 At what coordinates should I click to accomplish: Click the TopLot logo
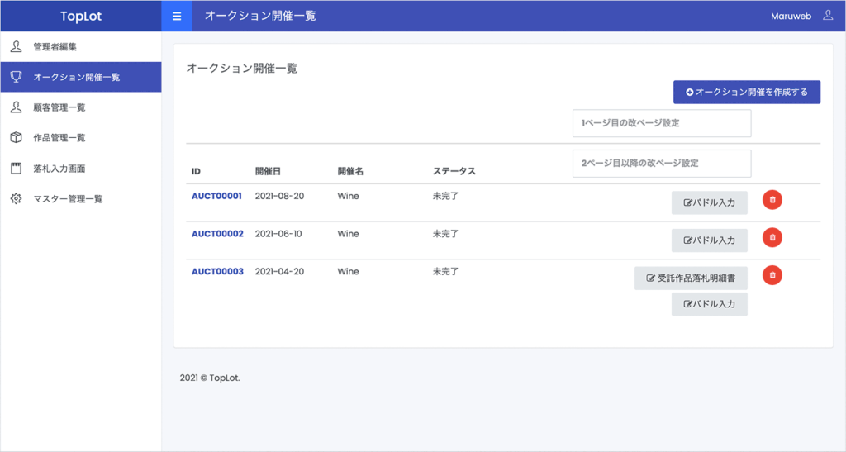point(81,17)
